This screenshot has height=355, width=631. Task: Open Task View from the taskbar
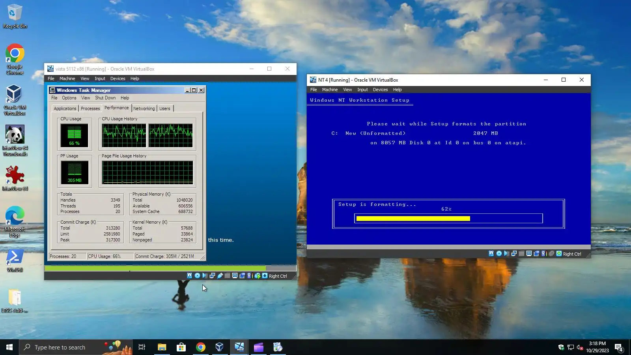coord(142,347)
